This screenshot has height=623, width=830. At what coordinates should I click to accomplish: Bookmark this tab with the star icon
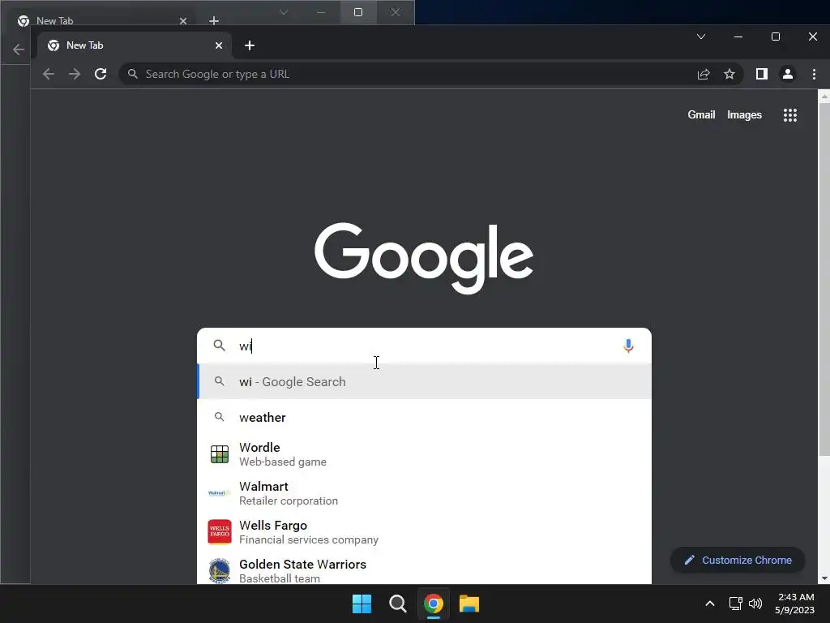729,74
